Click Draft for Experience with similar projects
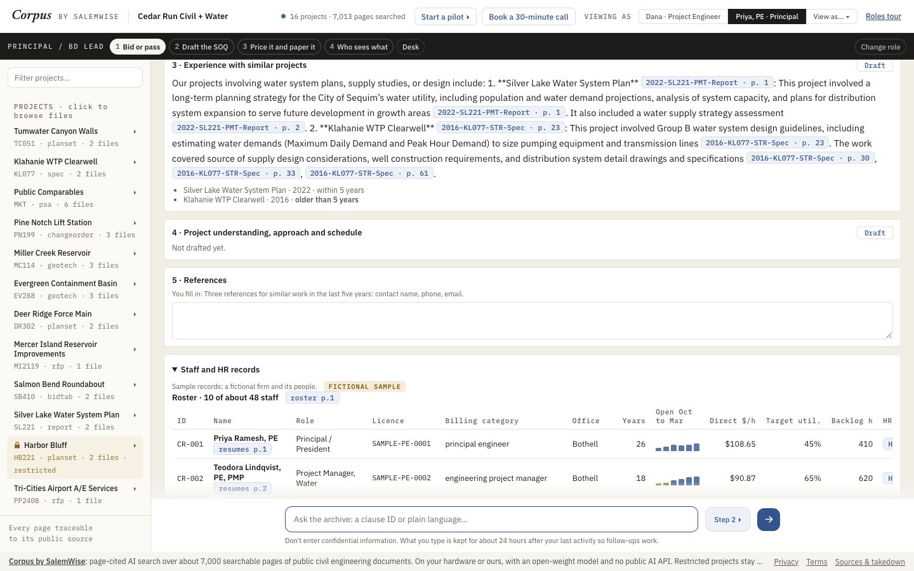This screenshot has height=571, width=914. click(875, 65)
